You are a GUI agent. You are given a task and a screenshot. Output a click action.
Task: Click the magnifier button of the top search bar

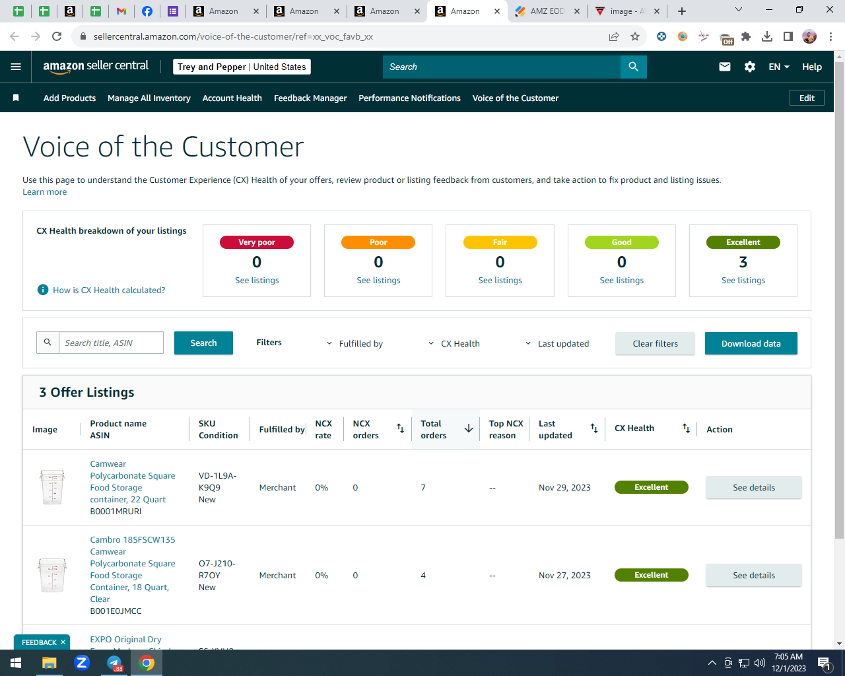[x=634, y=67]
